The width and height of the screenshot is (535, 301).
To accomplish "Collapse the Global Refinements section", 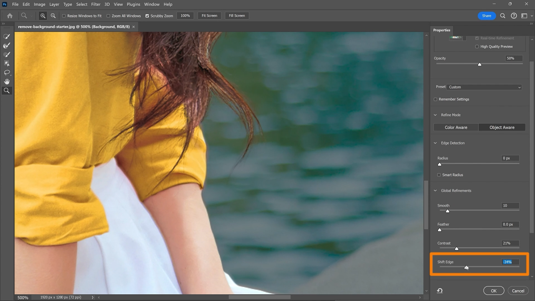I will pyautogui.click(x=436, y=191).
